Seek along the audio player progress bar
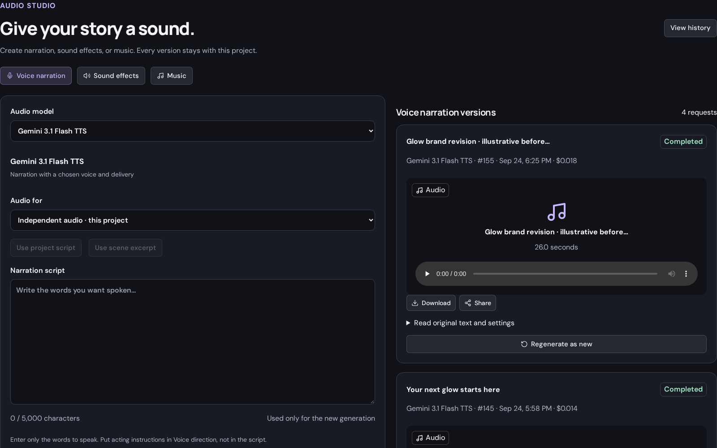717x448 pixels. tap(565, 274)
